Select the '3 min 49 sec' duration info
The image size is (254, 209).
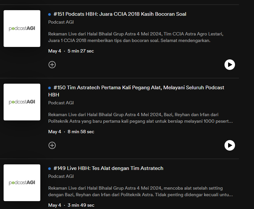[81, 205]
